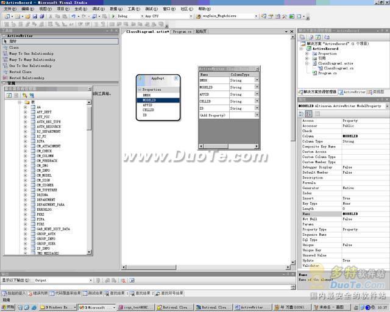Open the first menu in the menu bar
Viewport: 390px width, 312px height.
10,9
